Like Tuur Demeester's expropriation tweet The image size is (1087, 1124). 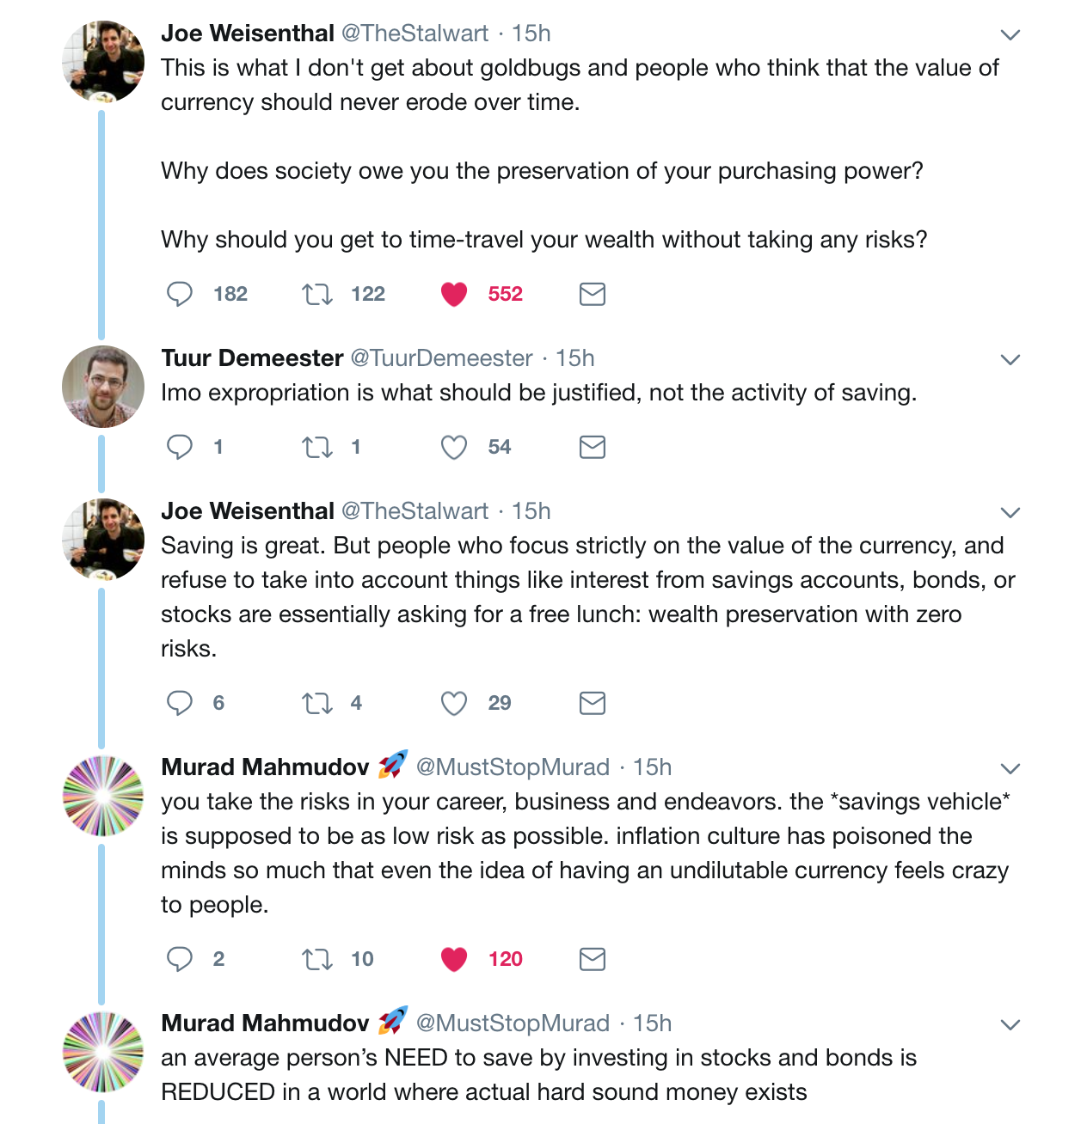pyautogui.click(x=454, y=447)
